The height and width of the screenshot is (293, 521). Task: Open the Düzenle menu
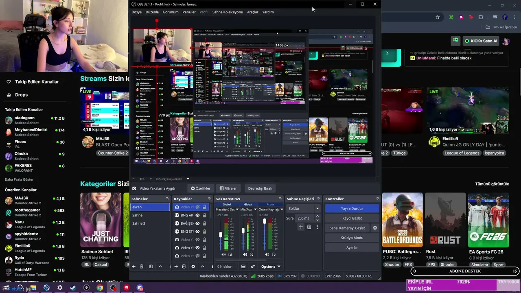pyautogui.click(x=152, y=12)
